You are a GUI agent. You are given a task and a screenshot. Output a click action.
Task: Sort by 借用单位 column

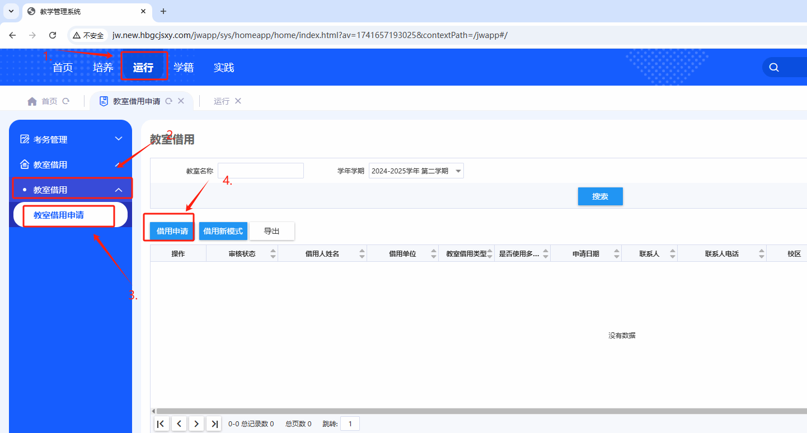(434, 253)
